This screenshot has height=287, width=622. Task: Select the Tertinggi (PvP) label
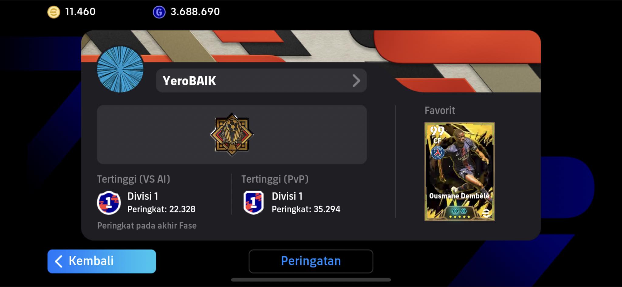pyautogui.click(x=275, y=179)
